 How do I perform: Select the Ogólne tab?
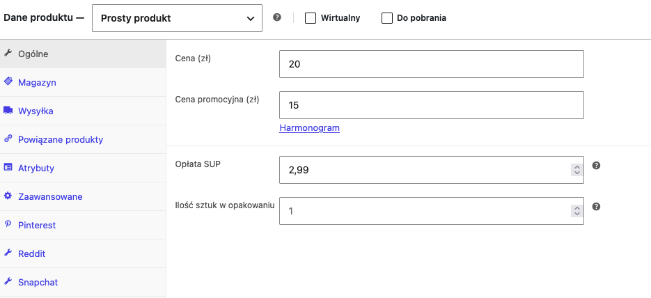point(83,54)
